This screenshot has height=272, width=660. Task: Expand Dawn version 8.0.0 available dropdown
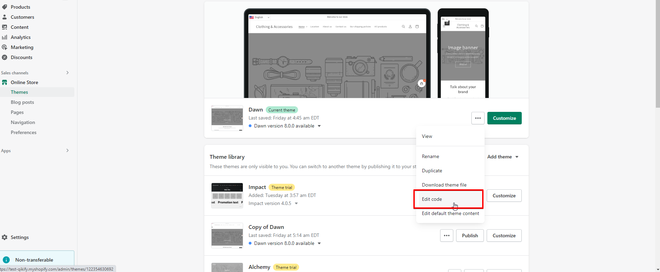[x=319, y=126]
